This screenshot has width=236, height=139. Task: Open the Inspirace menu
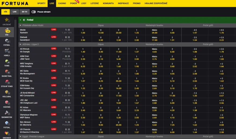coord(123,3)
